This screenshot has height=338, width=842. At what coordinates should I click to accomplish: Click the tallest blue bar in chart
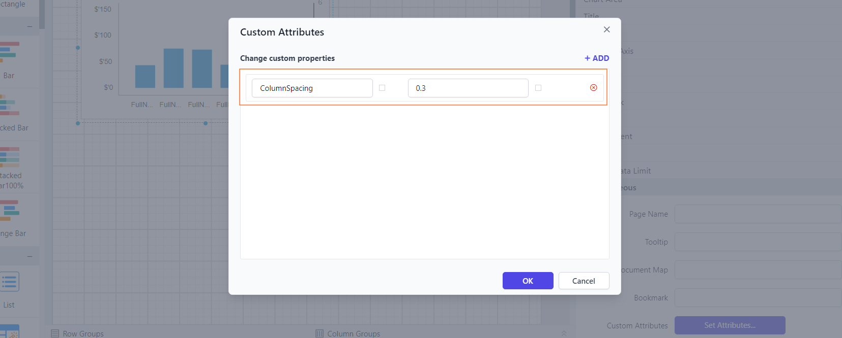pos(173,68)
